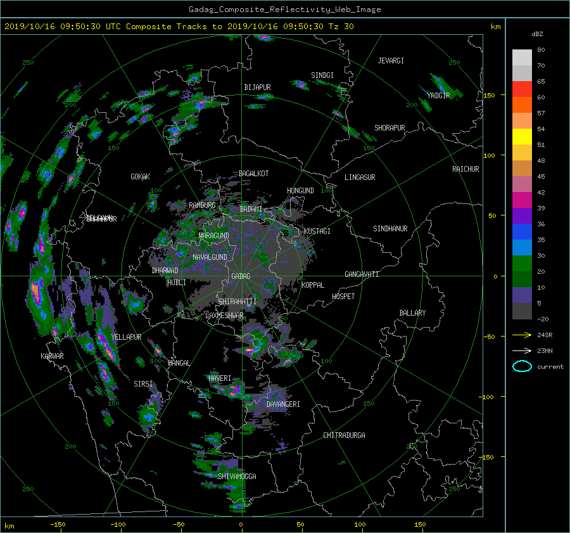The height and width of the screenshot is (533, 570).
Task: Click the RAICHUR city label
Action: coord(465,169)
